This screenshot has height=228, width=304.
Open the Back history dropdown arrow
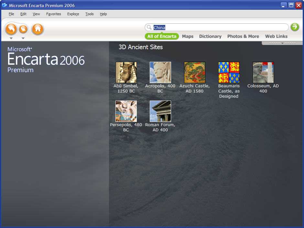[x=11, y=38]
